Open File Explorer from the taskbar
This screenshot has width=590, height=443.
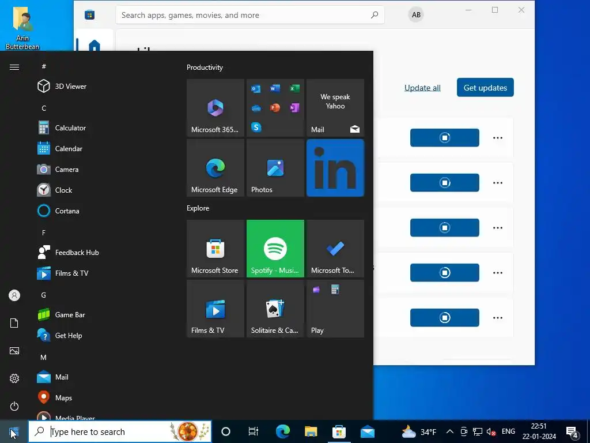click(311, 431)
